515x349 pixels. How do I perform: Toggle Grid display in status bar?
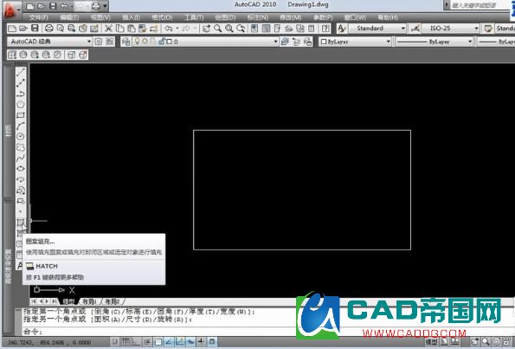pos(126,342)
